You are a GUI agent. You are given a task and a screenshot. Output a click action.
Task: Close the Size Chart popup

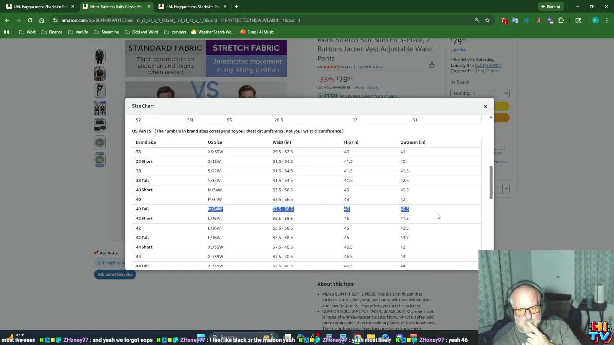coord(485,106)
